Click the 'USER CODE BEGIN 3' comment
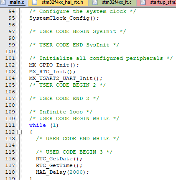Image resolution: width=176 pixels, height=180 pixels. coord(74,152)
